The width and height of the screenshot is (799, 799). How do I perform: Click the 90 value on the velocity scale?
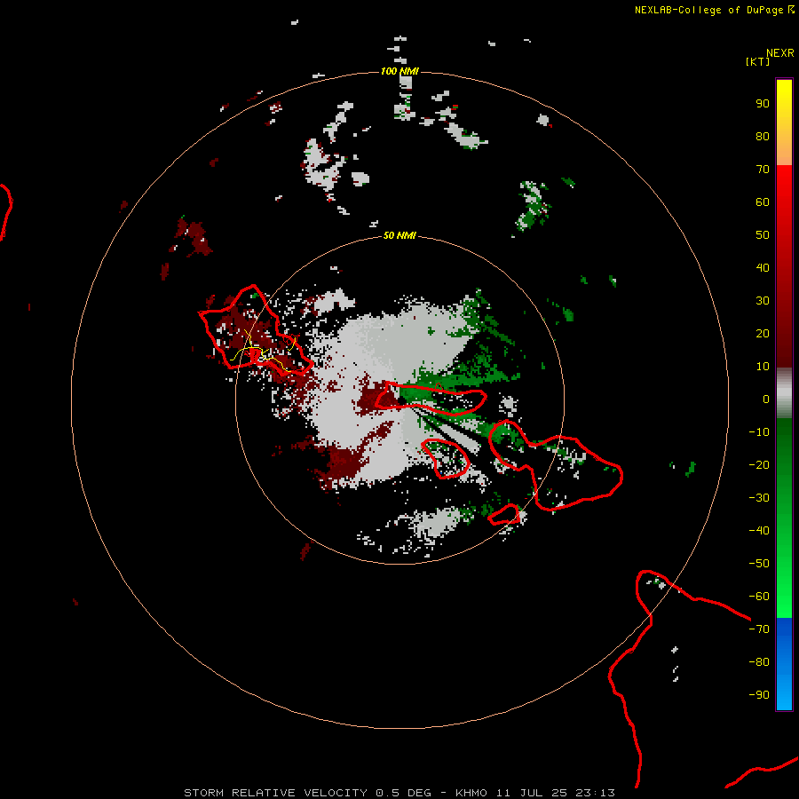point(763,104)
